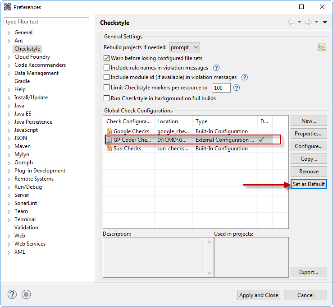Click the round record icon near Help
The image size is (333, 307).
(x=26, y=295)
